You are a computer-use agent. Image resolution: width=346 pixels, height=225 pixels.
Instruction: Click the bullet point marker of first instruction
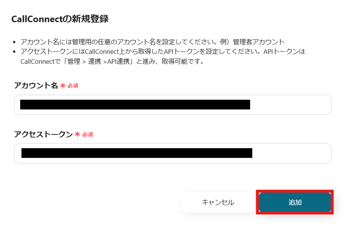[x=15, y=42]
